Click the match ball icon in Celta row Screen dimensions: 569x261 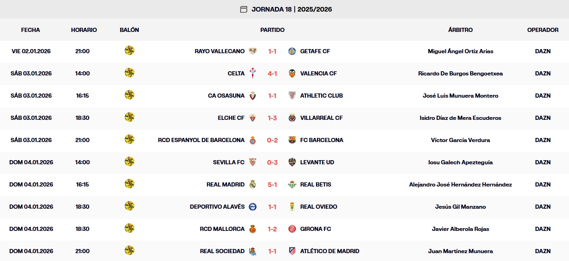[x=129, y=73]
